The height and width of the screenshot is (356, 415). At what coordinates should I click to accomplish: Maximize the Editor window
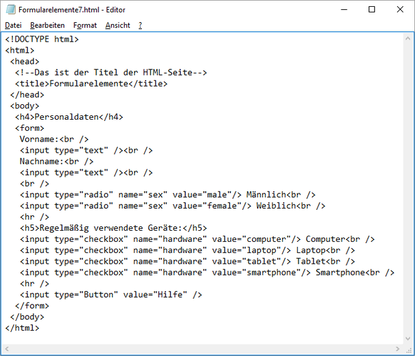point(372,9)
